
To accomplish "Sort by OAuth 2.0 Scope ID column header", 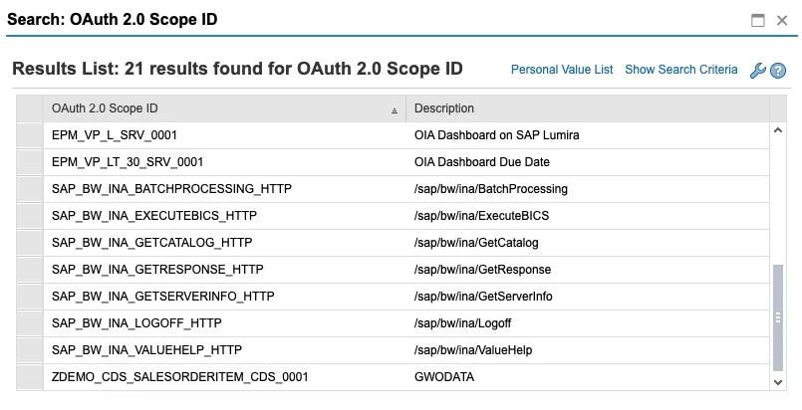I will click(199, 108).
